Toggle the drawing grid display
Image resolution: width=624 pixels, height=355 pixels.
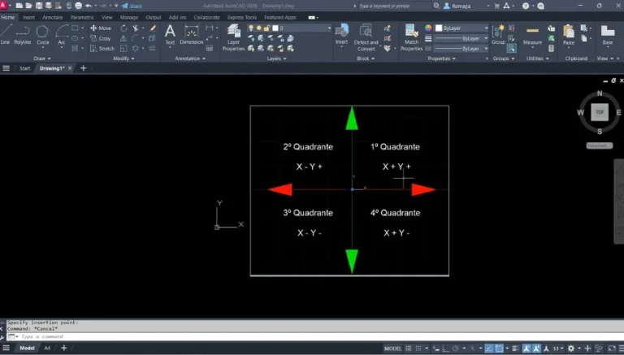(409, 349)
